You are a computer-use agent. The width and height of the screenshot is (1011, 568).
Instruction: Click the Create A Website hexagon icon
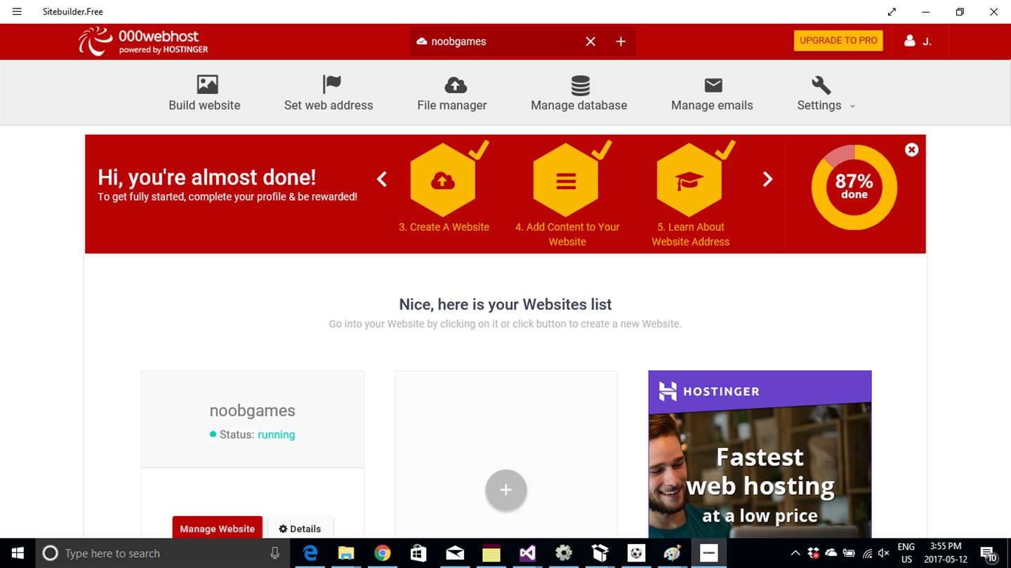click(443, 180)
